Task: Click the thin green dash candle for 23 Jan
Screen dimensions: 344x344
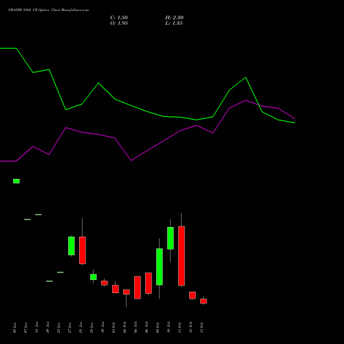Action: [x=61, y=272]
